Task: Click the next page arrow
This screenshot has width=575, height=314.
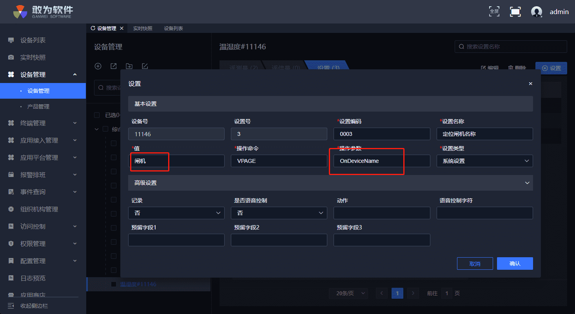Action: tap(413, 293)
